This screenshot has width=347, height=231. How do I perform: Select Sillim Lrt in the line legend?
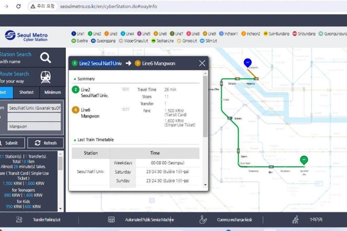pyautogui.click(x=208, y=41)
